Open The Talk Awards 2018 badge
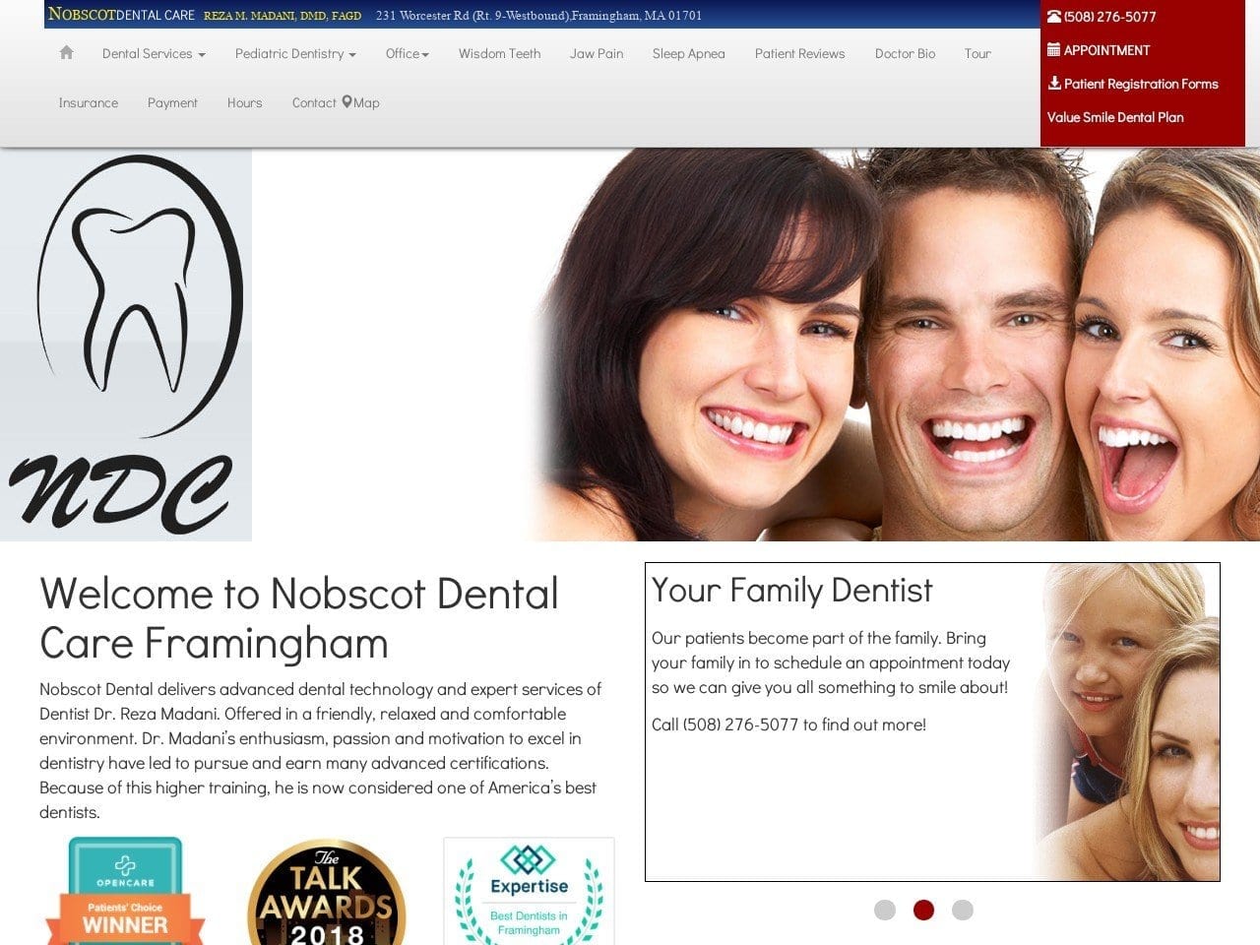This screenshot has height=945, width=1260. [327, 893]
